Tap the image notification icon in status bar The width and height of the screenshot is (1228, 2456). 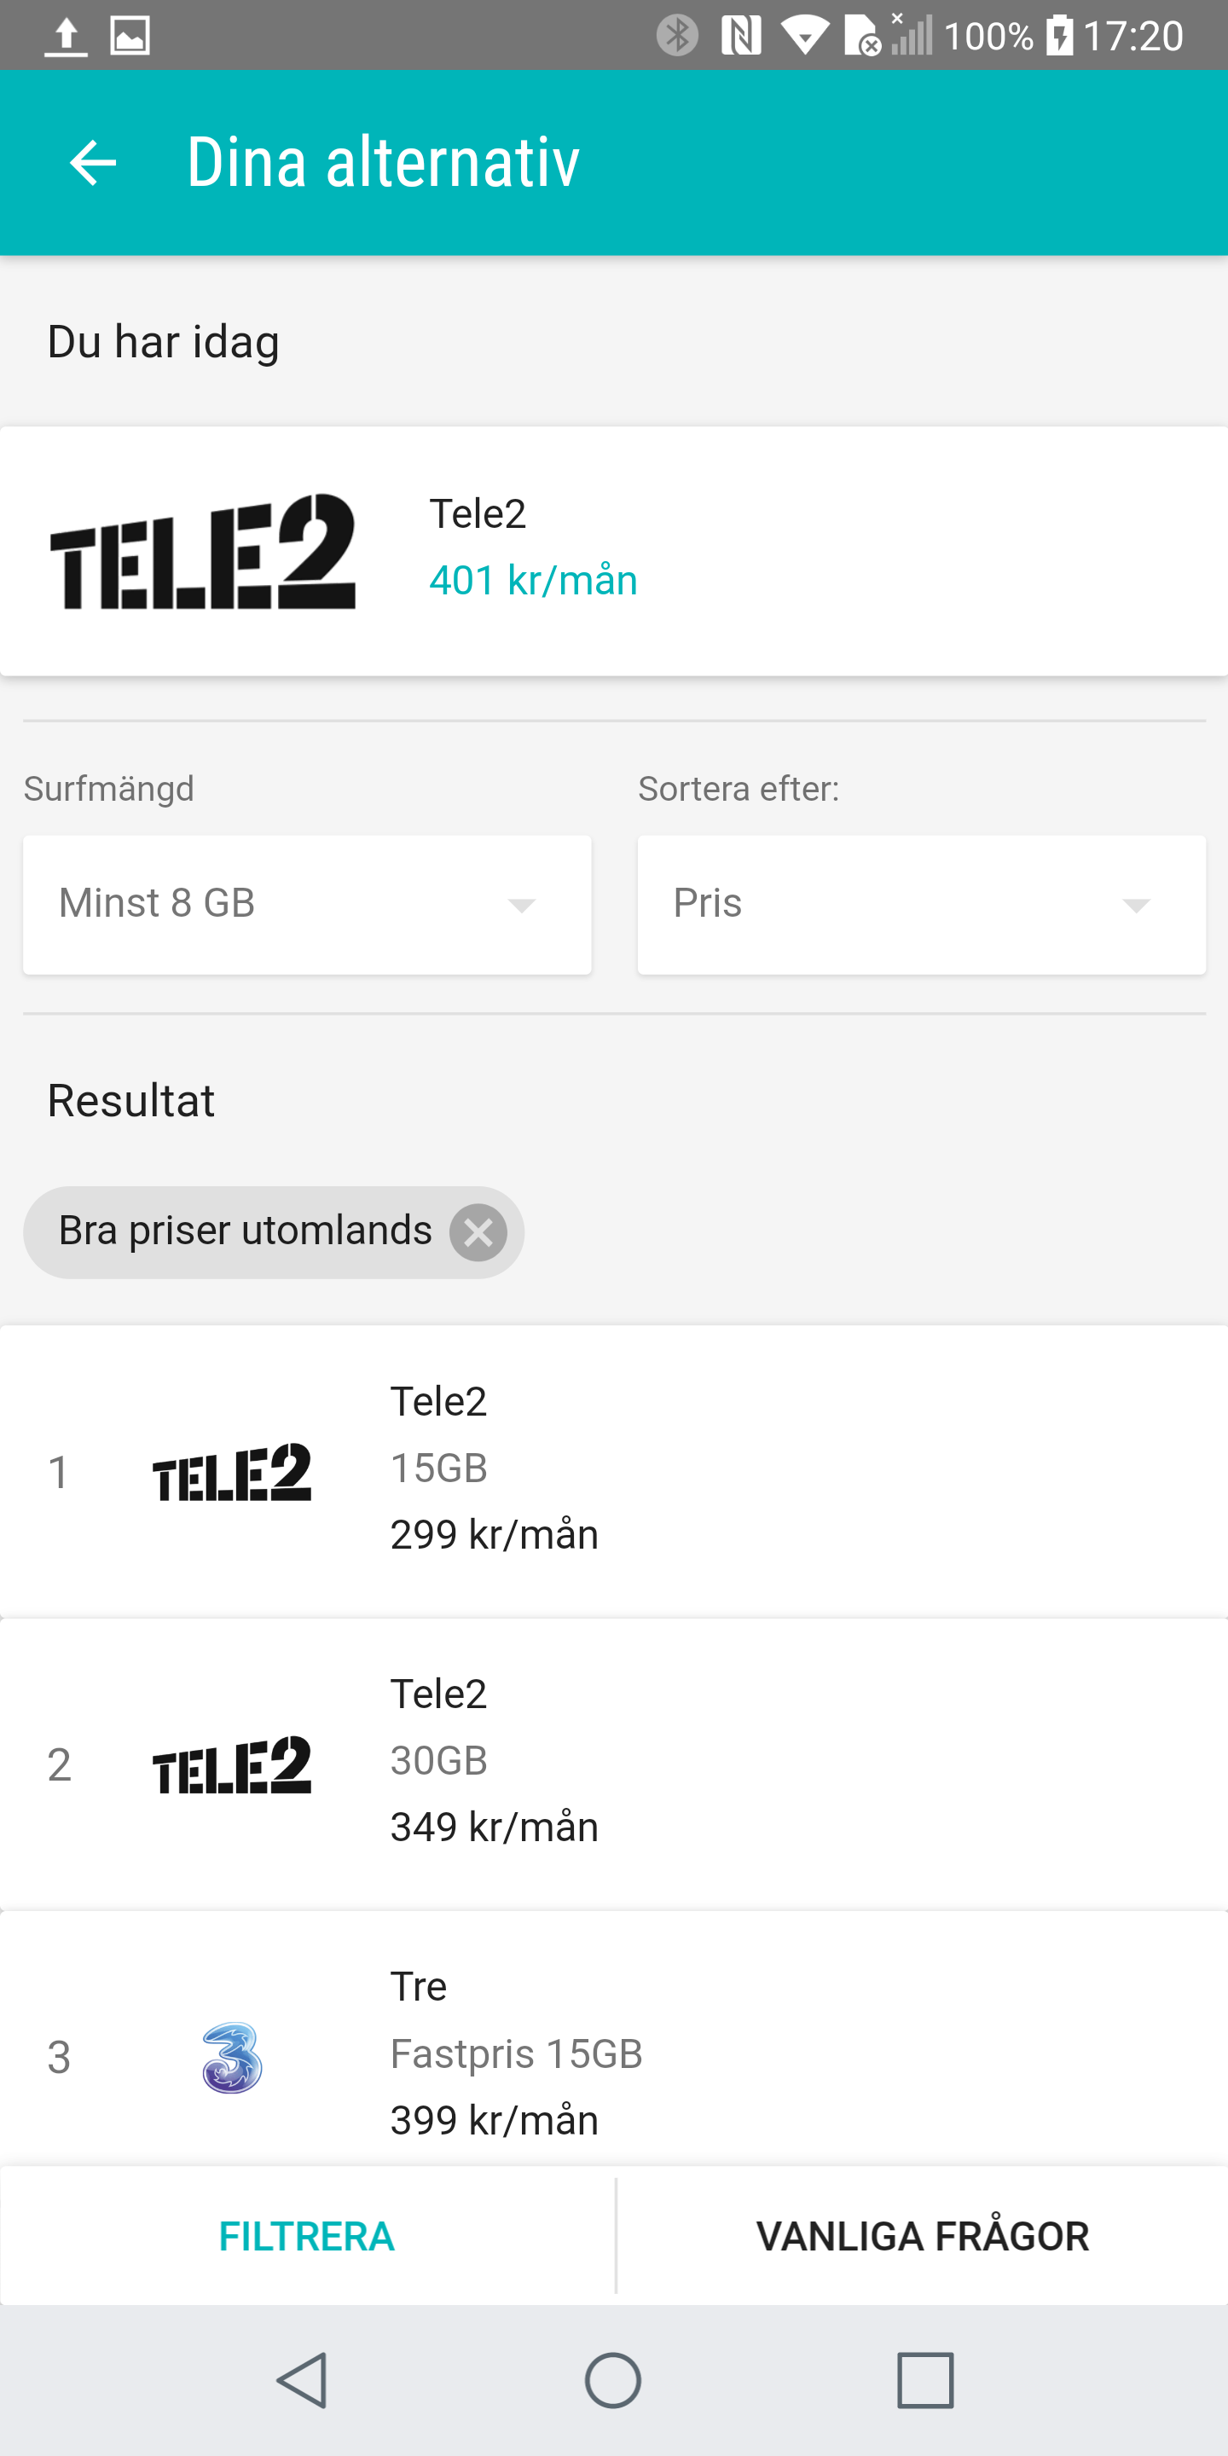coord(130,36)
